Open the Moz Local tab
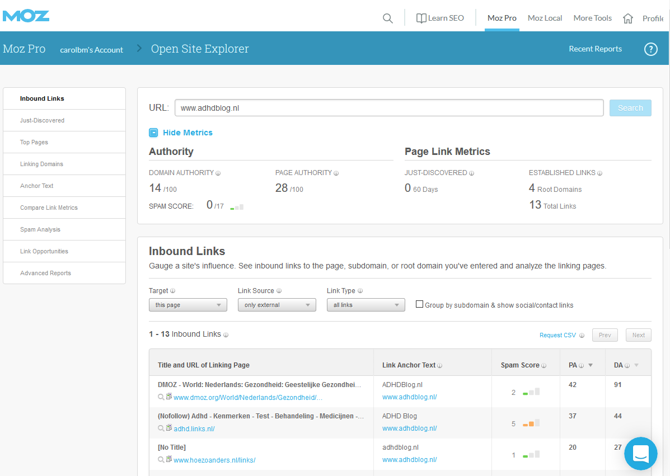 point(545,18)
